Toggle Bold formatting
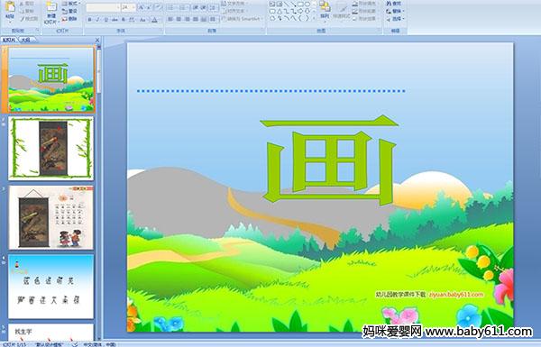Viewport: 541px width, 347px height. point(89,20)
